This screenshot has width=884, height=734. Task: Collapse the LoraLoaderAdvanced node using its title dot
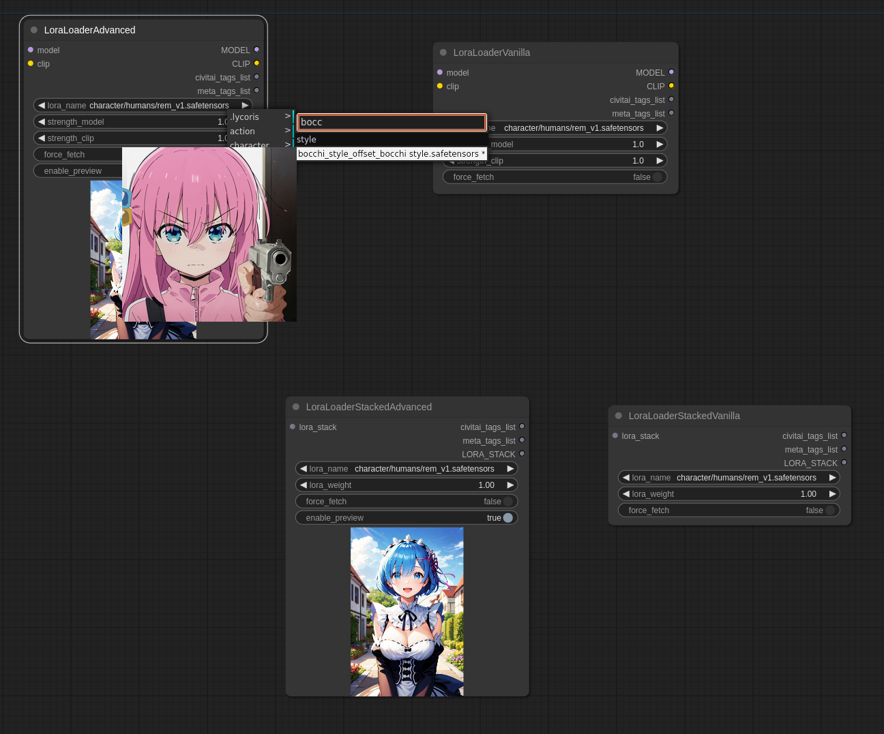[x=34, y=30]
